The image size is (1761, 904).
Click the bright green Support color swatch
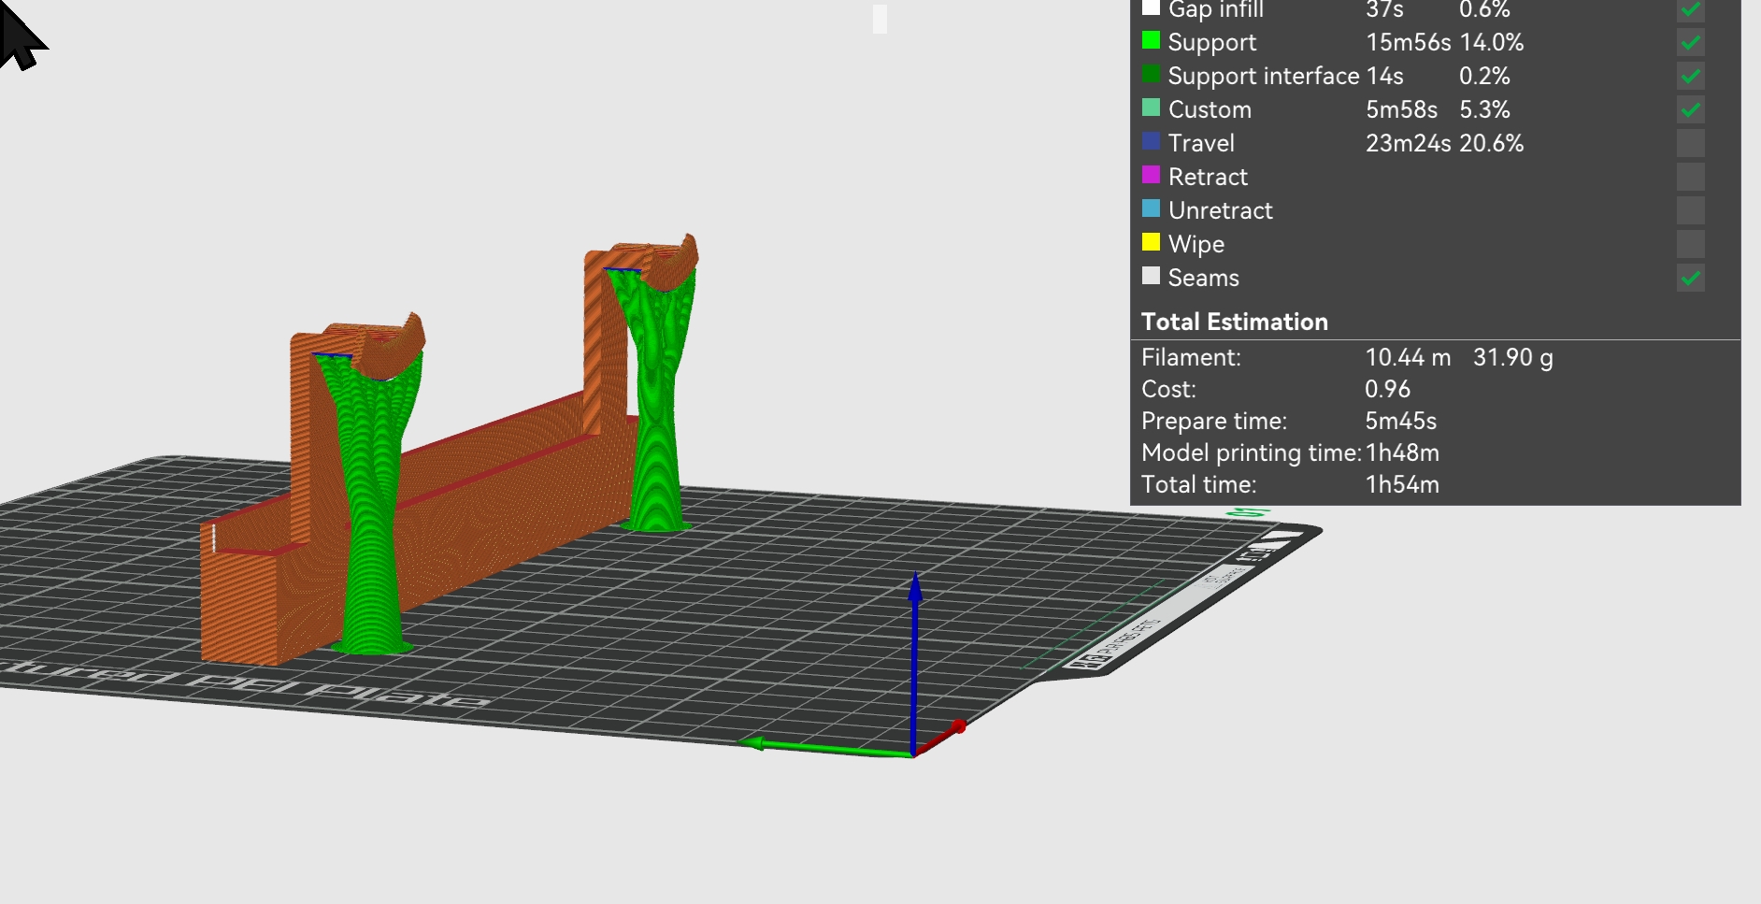pyautogui.click(x=1151, y=40)
